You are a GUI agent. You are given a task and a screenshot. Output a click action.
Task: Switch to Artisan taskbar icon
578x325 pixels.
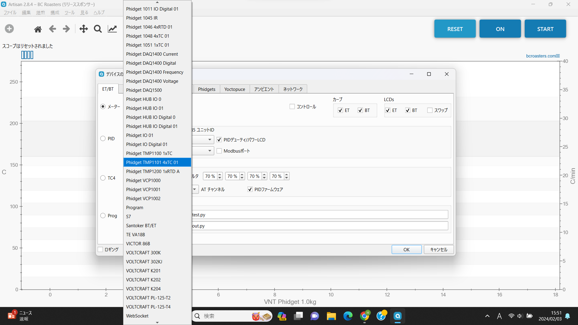tap(398, 316)
